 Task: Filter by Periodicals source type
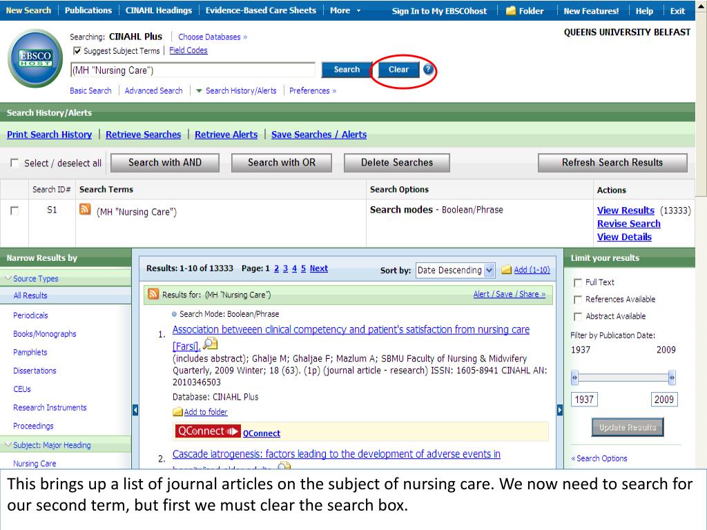pyautogui.click(x=30, y=315)
